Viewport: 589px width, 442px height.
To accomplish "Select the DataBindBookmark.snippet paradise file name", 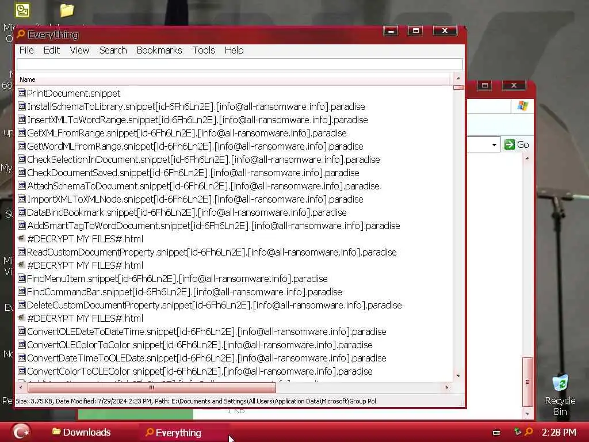I will pos(187,213).
